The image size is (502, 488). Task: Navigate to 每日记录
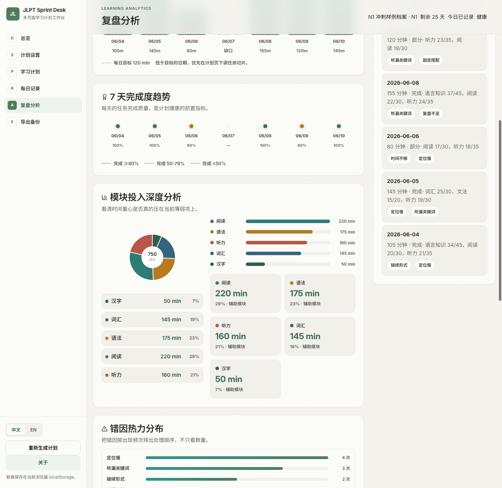pyautogui.click(x=43, y=89)
